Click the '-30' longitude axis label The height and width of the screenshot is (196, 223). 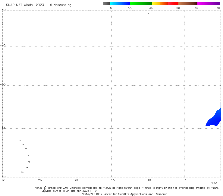(3, 180)
